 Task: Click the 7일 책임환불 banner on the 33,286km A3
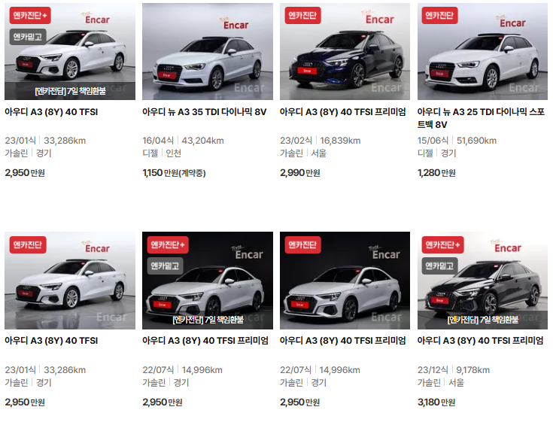70,91
